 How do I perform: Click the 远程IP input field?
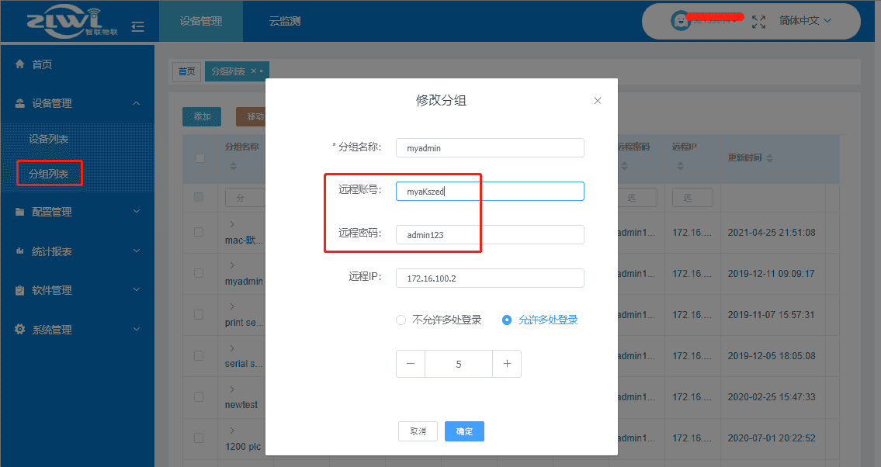click(490, 278)
